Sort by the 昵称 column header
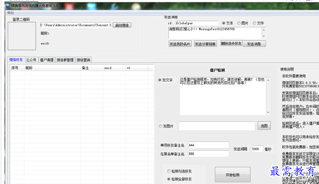The image size is (319, 184). coord(52,68)
